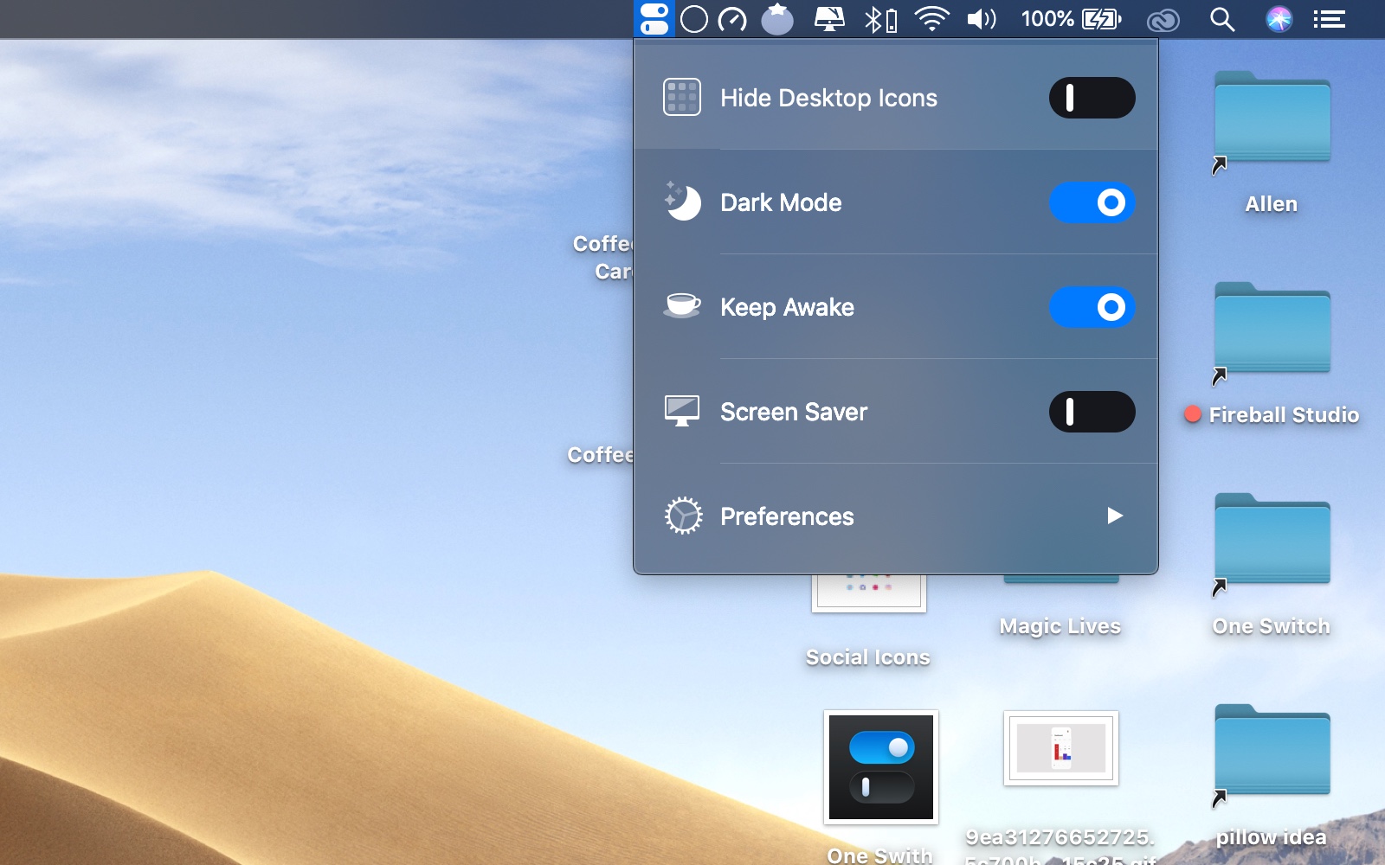Click the AirPlay display menu icon
Viewport: 1385px width, 865px height.
(x=829, y=19)
